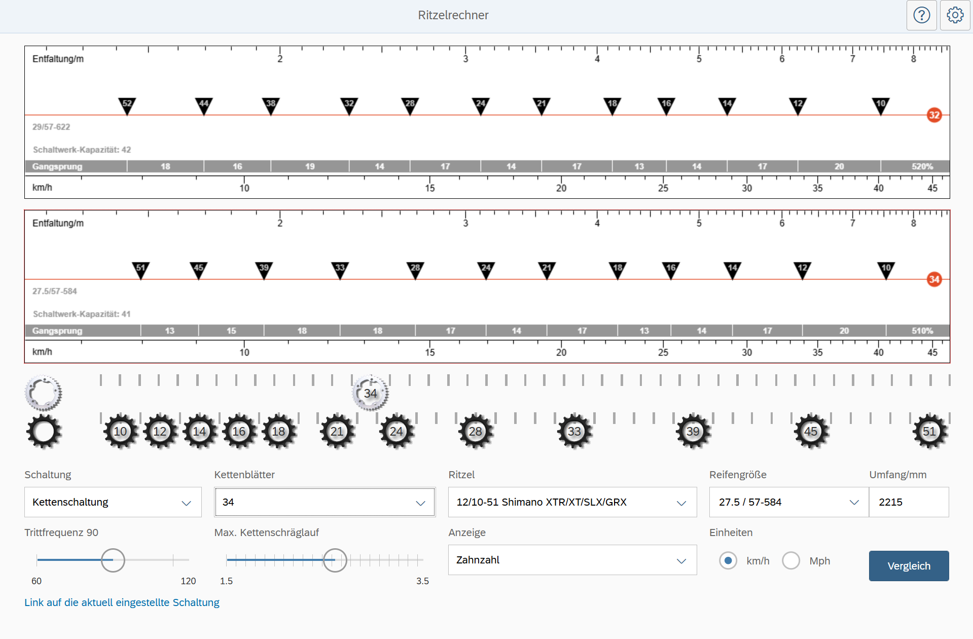
Task: Expand the Reifengröße dropdown
Action: point(788,502)
